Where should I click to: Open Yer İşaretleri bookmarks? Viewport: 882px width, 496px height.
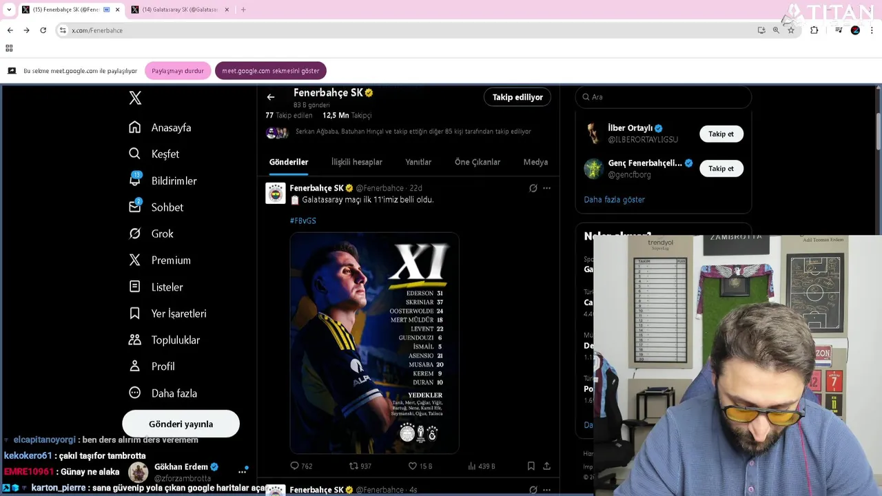pyautogui.click(x=167, y=313)
